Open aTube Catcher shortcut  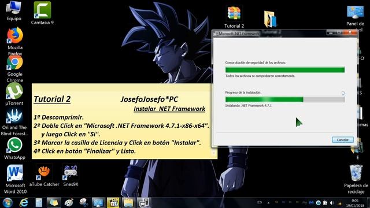pyautogui.click(x=44, y=176)
